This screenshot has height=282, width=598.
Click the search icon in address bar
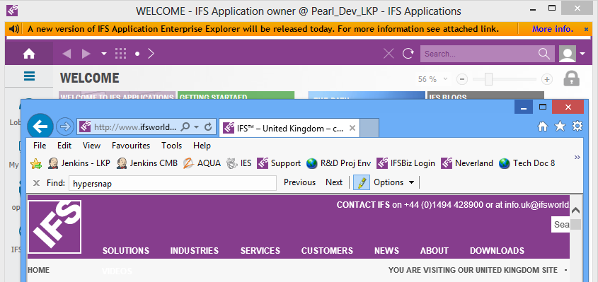185,127
